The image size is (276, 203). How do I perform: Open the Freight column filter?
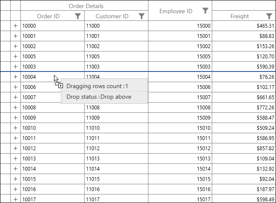click(269, 16)
